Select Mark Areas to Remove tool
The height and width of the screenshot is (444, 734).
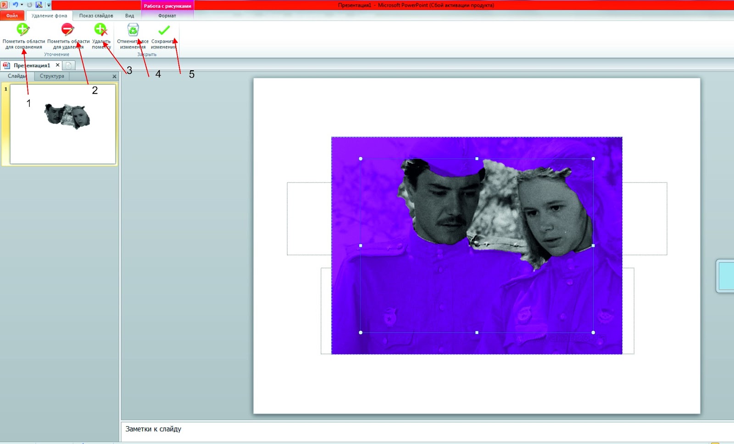click(68, 36)
